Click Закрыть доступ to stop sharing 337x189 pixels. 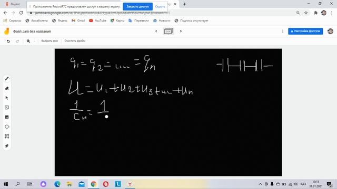tap(137, 7)
